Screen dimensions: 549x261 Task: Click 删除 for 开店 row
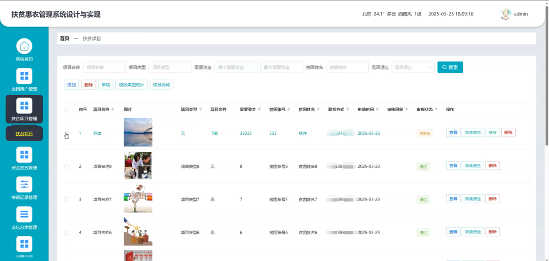click(508, 133)
